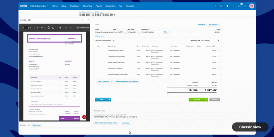274x137 pixels.
Task: Grab the Risk assessment report row handle
Action: 95,51
